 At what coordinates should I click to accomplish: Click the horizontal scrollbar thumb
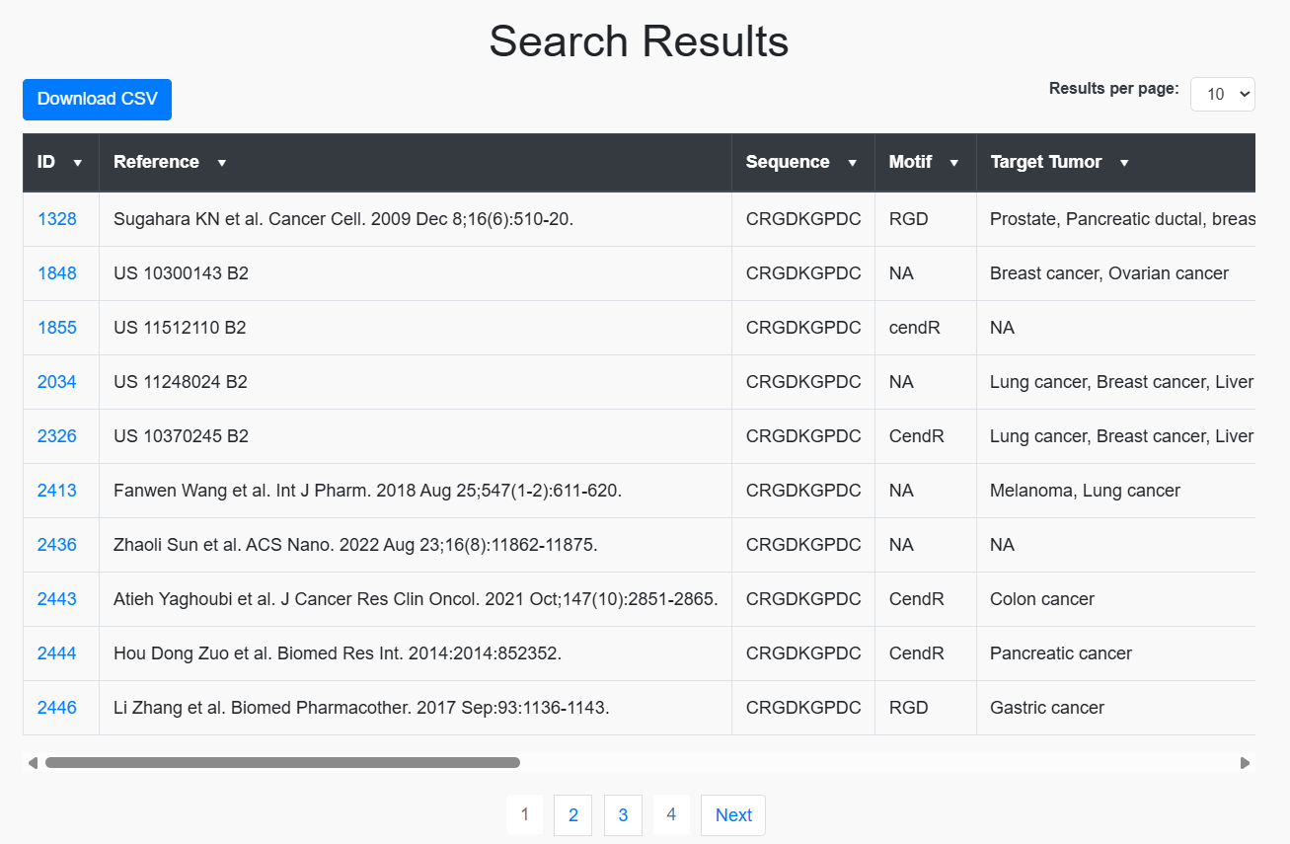point(281,762)
